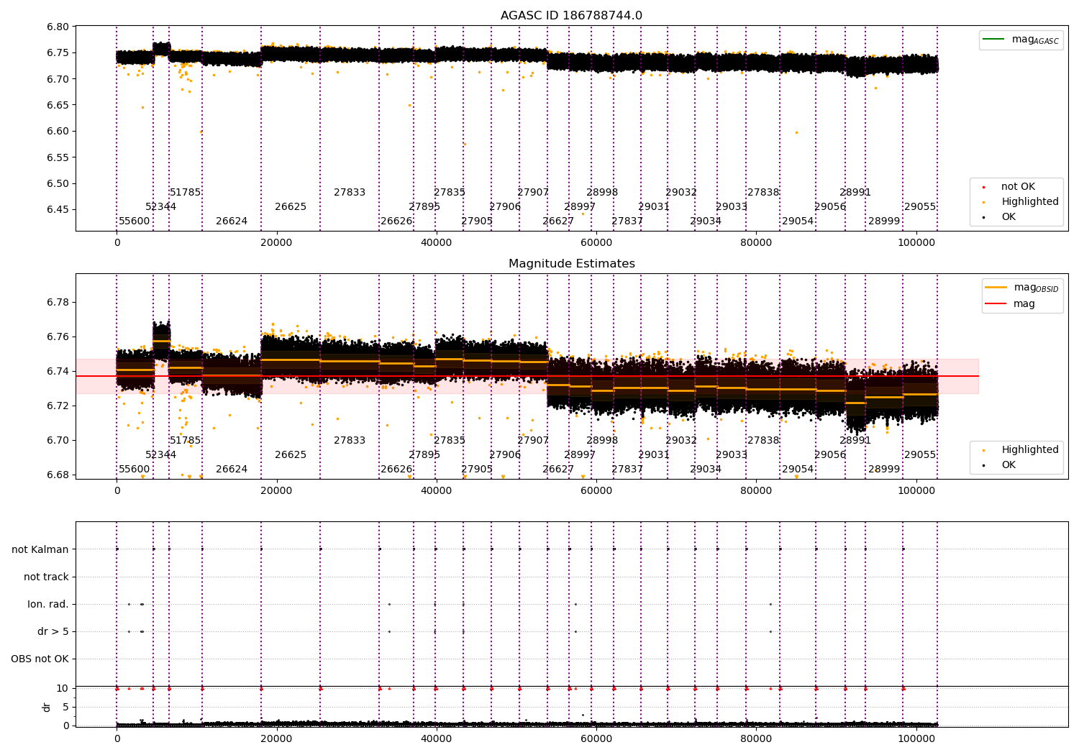Screen dimensions: 1079x755
Task: Click obsid label 27906 in the AGASC plot
Action: [505, 206]
